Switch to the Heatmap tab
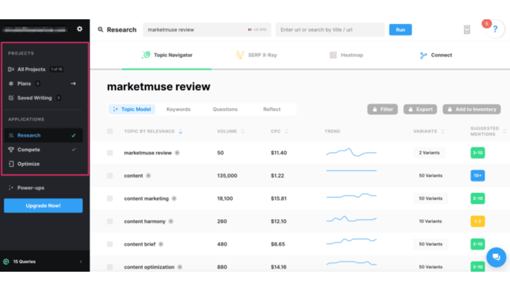This screenshot has height=291, width=510. point(346,55)
